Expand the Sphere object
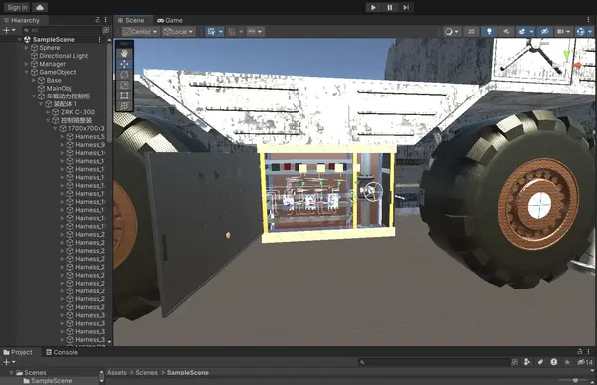Screen dimensions: 597x385 [26, 48]
